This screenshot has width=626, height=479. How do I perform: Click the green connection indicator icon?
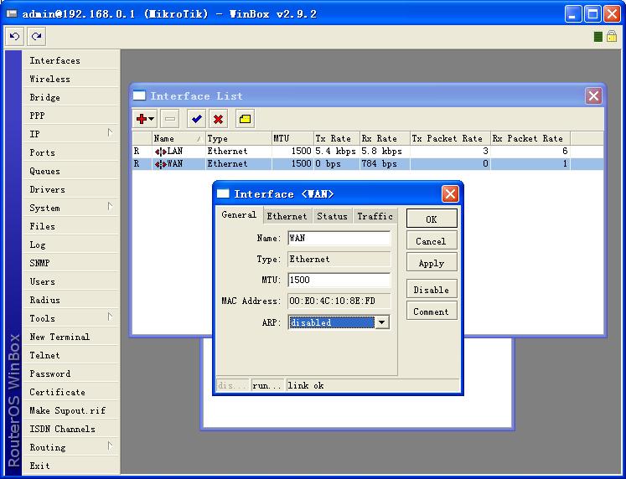598,37
